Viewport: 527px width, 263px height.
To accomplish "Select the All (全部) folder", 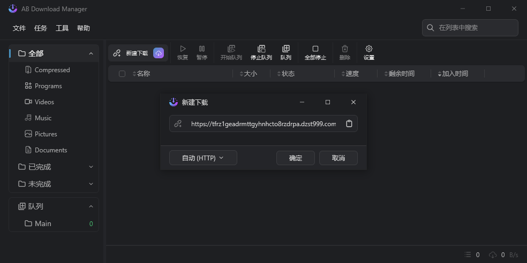I will 54,53.
